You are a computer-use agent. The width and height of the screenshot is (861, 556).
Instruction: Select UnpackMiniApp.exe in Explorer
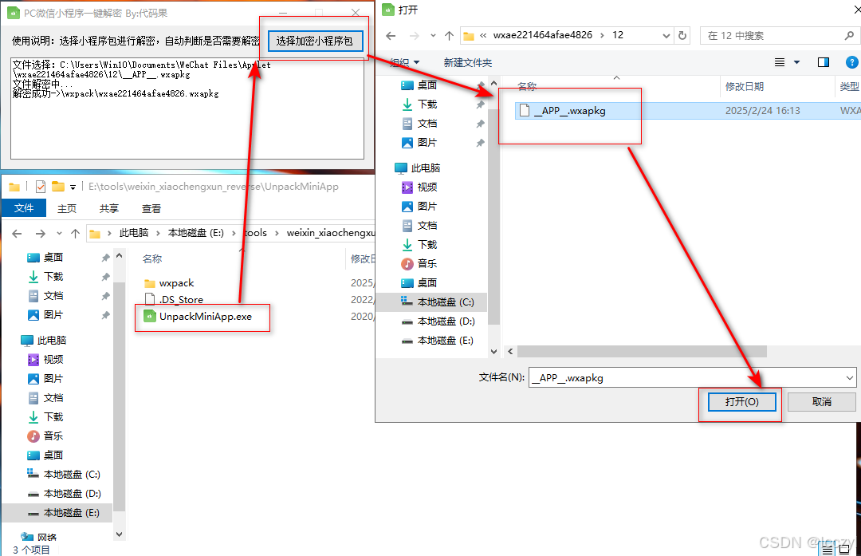tap(205, 317)
